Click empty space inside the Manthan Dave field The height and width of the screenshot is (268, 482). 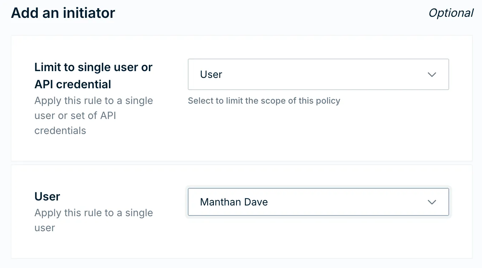(339, 202)
